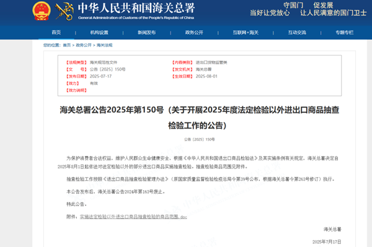
Task: Click the subtitle 公告〔2025〕150号 under the title
Action: pos(199,139)
